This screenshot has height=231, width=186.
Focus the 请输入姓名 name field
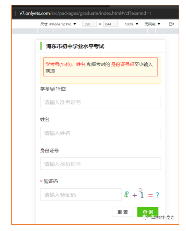tap(100, 133)
